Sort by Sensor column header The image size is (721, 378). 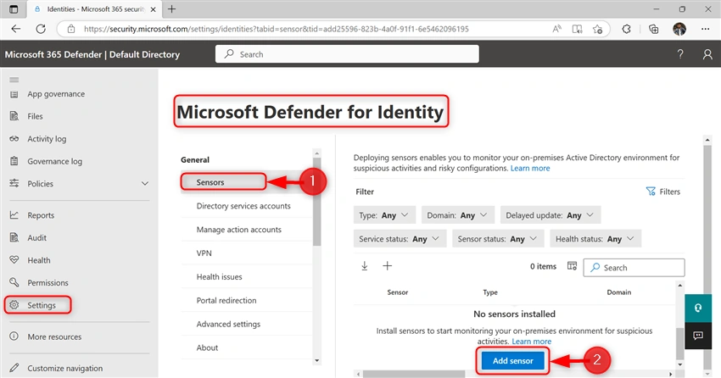397,292
